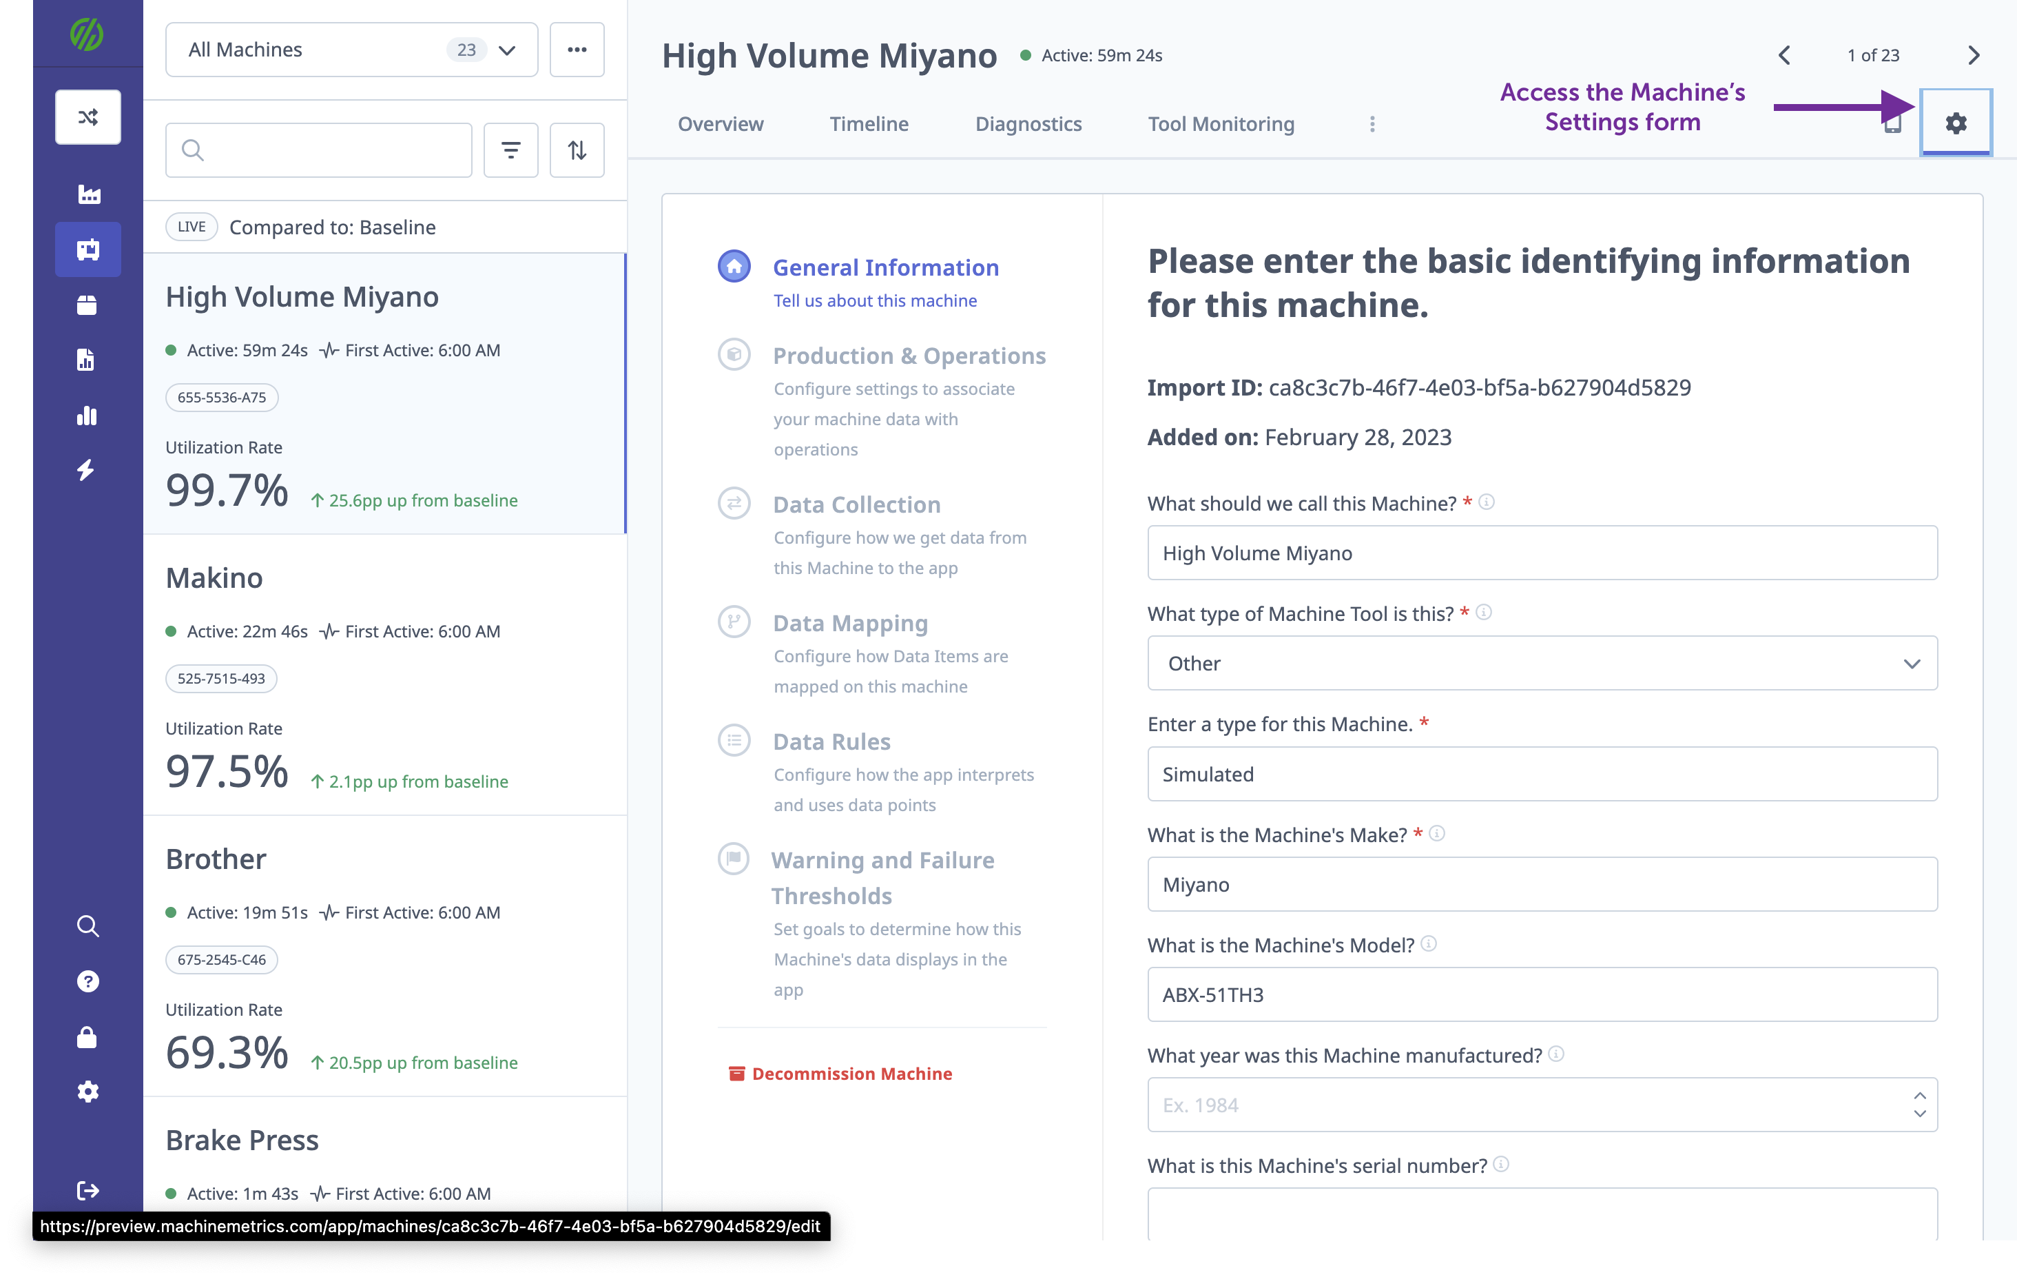Open the lightning bolt workflows icon
Image resolution: width=2017 pixels, height=1279 pixels.
click(86, 469)
